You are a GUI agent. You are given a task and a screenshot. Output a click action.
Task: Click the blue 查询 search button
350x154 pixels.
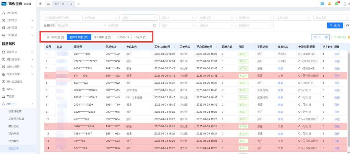coord(335,25)
